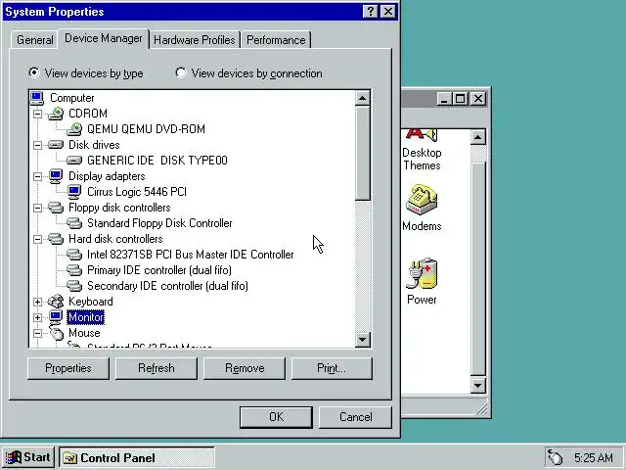Click Control Panel scrollbar up arrow
Screen dimensions: 626x470
click(478, 137)
